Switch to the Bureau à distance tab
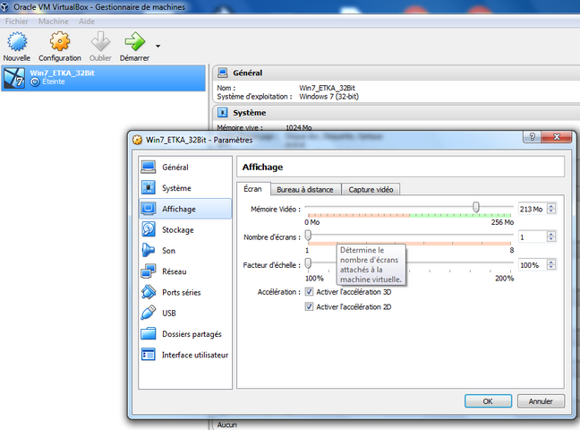Viewport: 580px width, 430px height. click(305, 190)
